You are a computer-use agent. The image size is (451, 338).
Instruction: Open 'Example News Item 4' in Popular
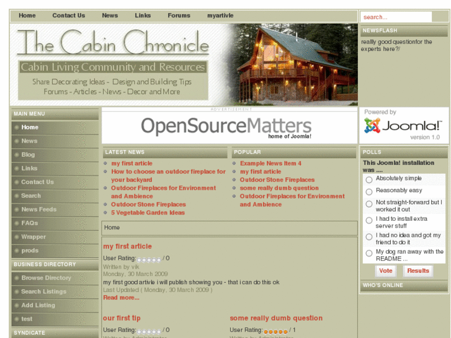[x=270, y=163]
